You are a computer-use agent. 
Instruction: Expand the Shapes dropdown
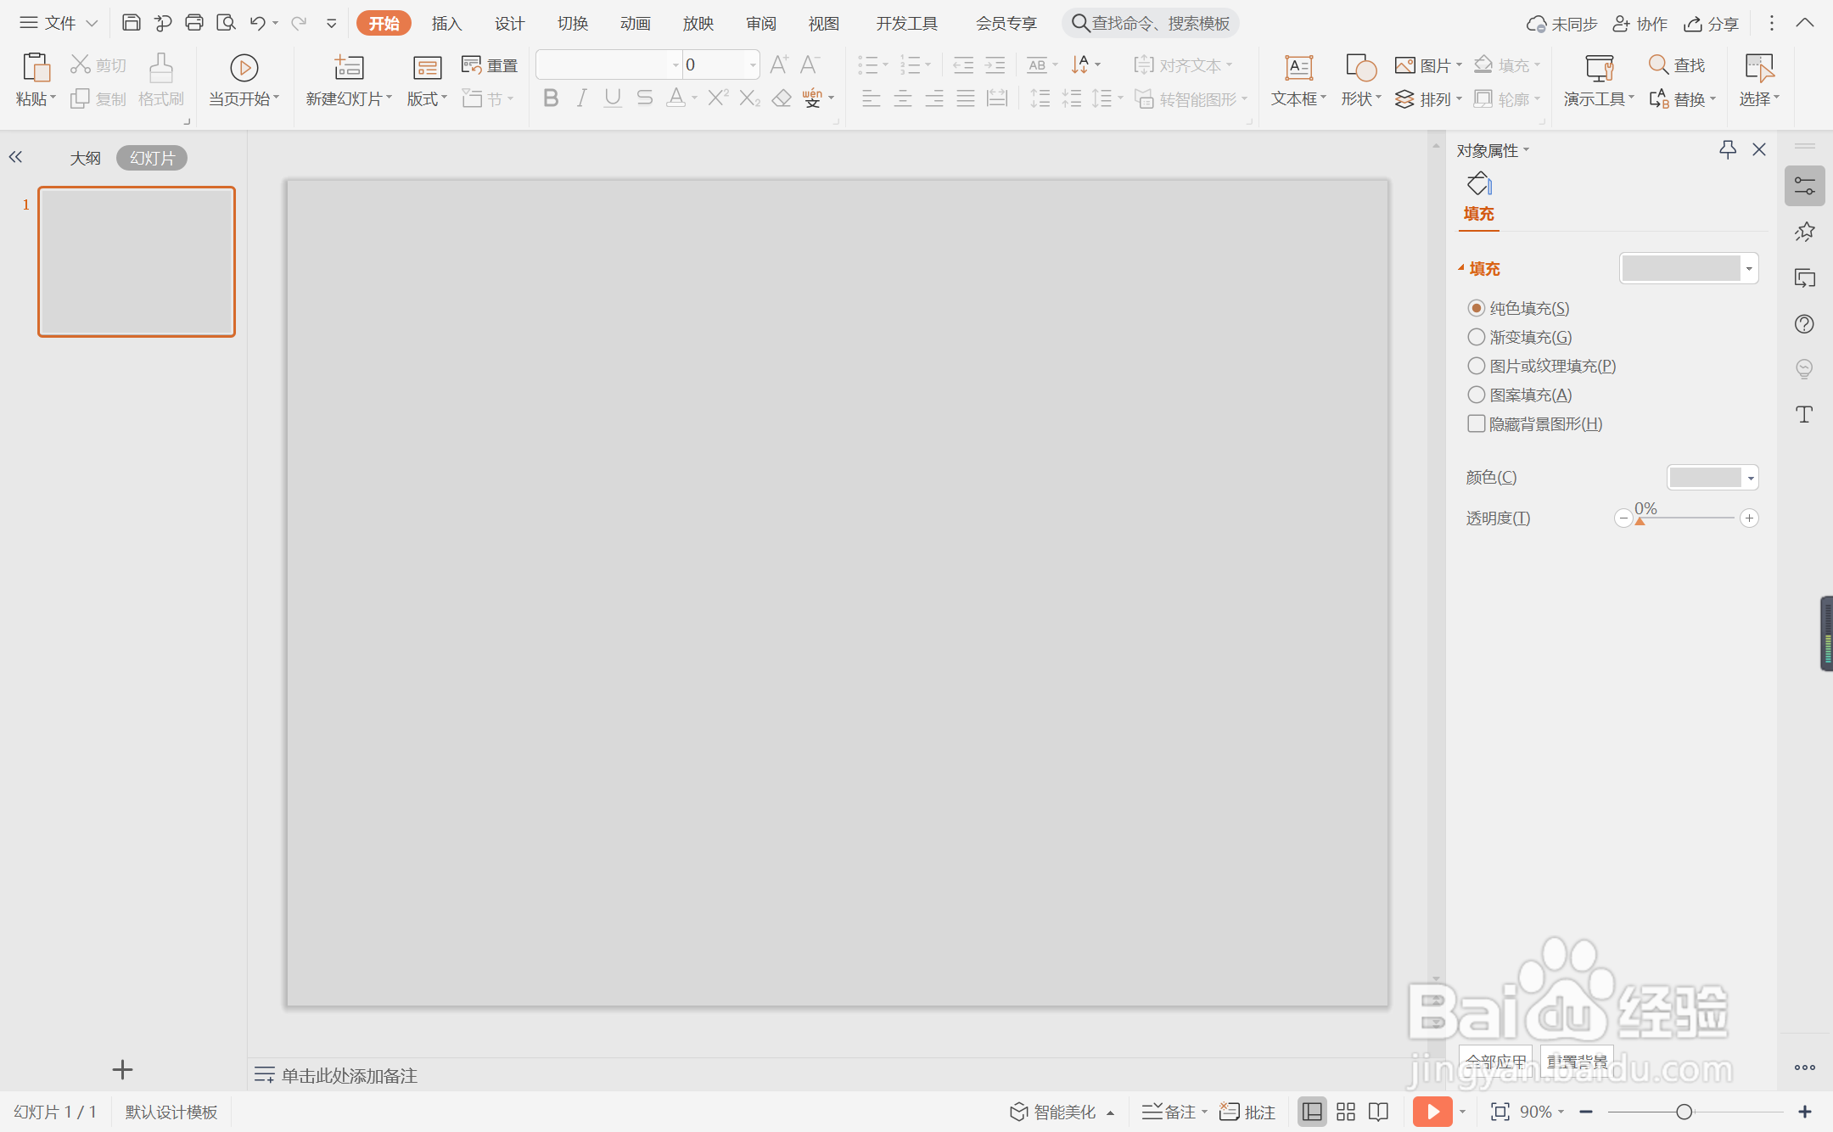pyautogui.click(x=1361, y=99)
